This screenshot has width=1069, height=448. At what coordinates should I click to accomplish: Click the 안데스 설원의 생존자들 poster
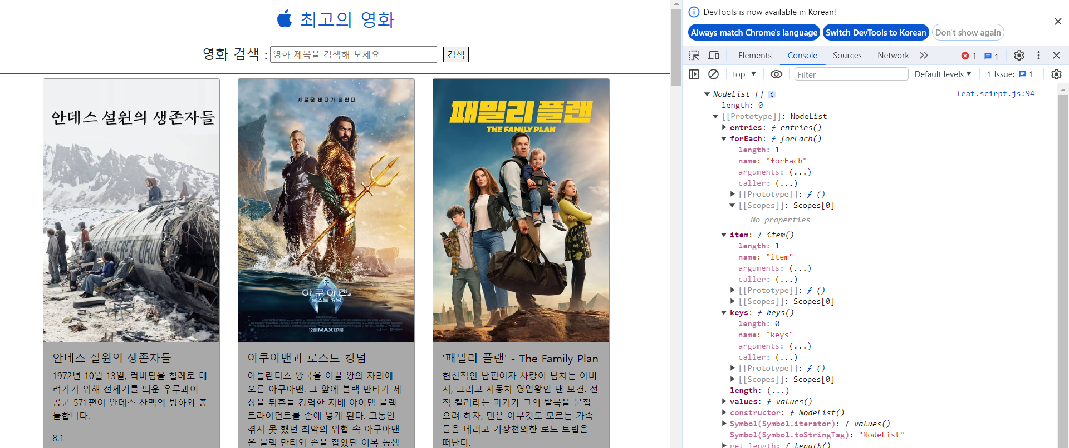click(x=131, y=211)
